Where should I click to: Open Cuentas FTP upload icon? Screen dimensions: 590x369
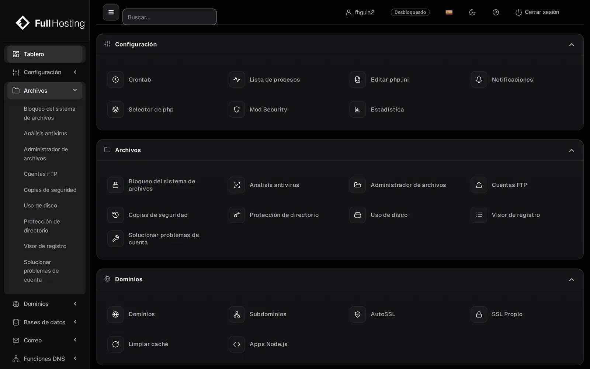479,185
